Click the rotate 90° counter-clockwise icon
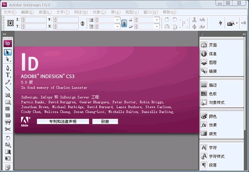The width and height of the screenshot is (249, 172). [x=175, y=20]
